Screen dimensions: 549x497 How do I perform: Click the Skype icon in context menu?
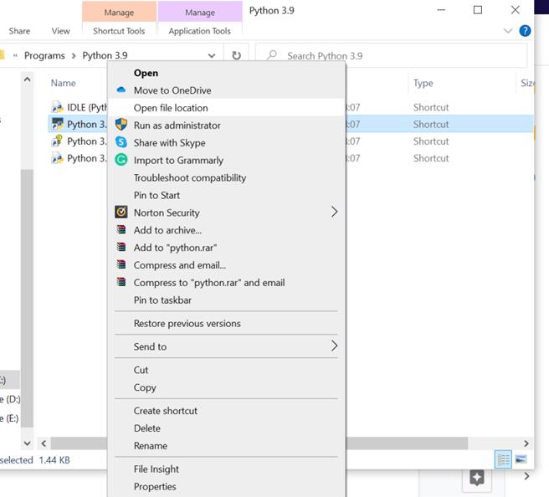click(x=121, y=142)
